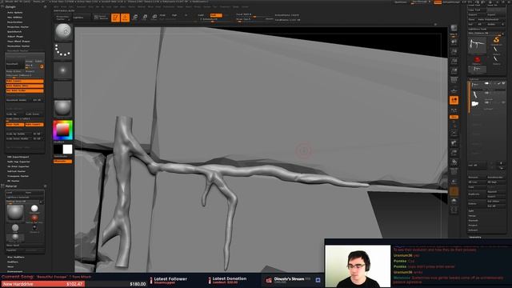
Task: Toggle the orange Draw mode button
Action: pos(125,18)
